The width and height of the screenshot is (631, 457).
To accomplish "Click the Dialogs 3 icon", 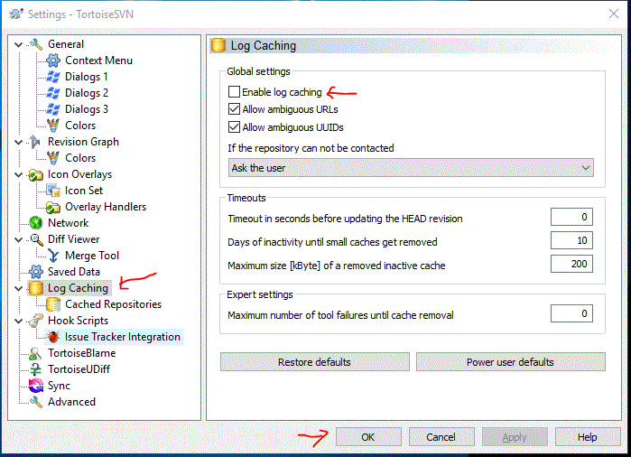I will pyautogui.click(x=53, y=109).
